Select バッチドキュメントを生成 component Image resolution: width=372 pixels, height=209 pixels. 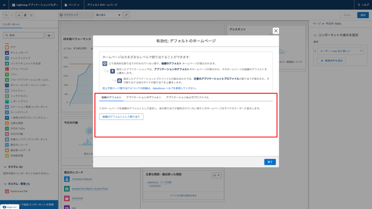23,63
